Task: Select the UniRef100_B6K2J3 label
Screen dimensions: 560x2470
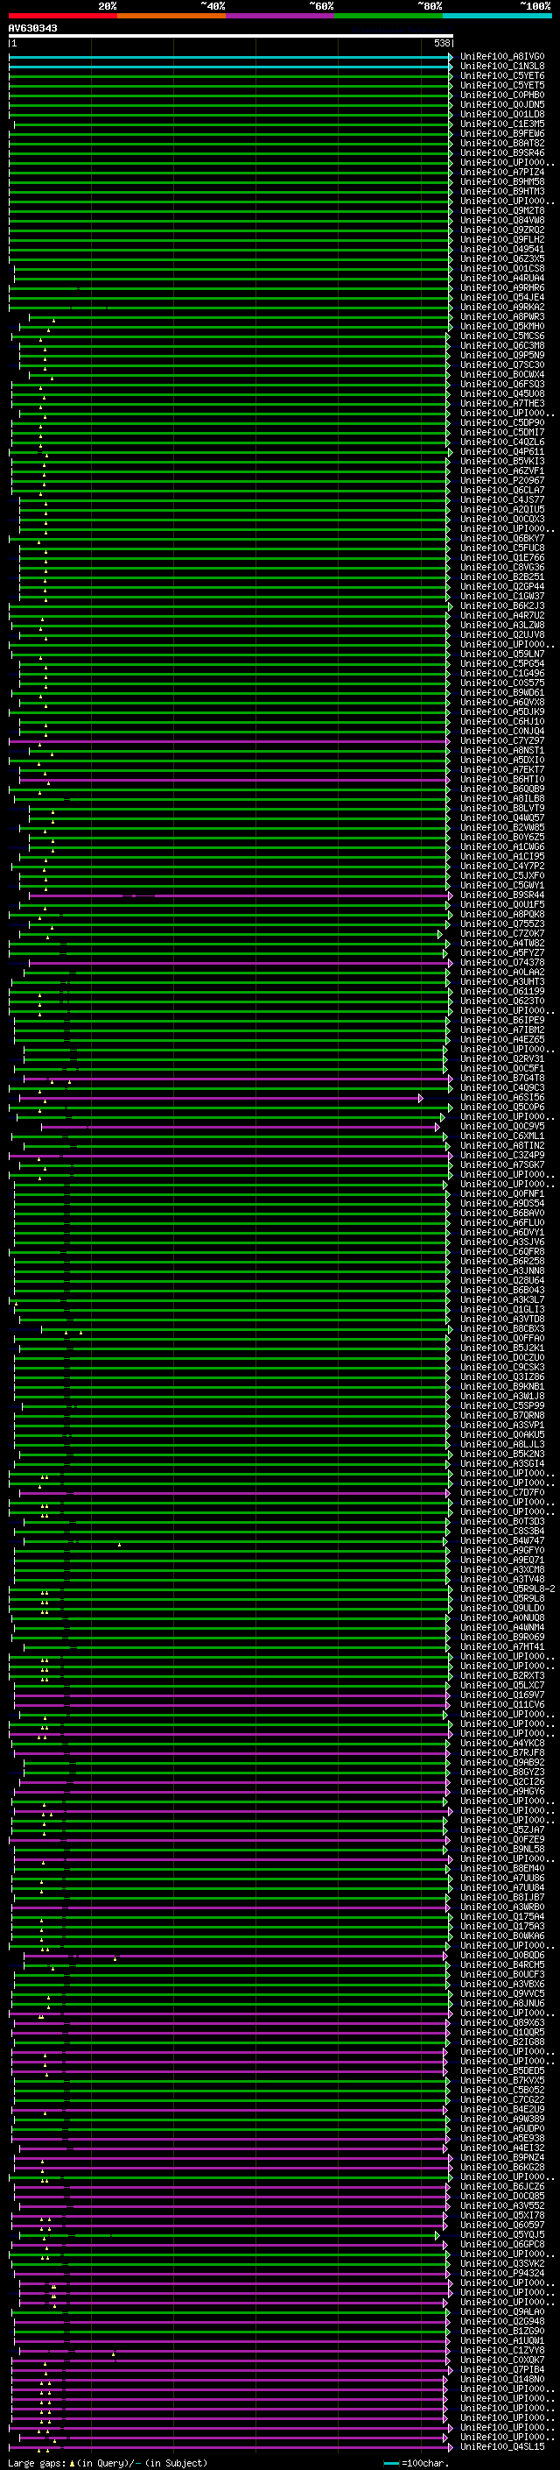Action: coord(502,606)
